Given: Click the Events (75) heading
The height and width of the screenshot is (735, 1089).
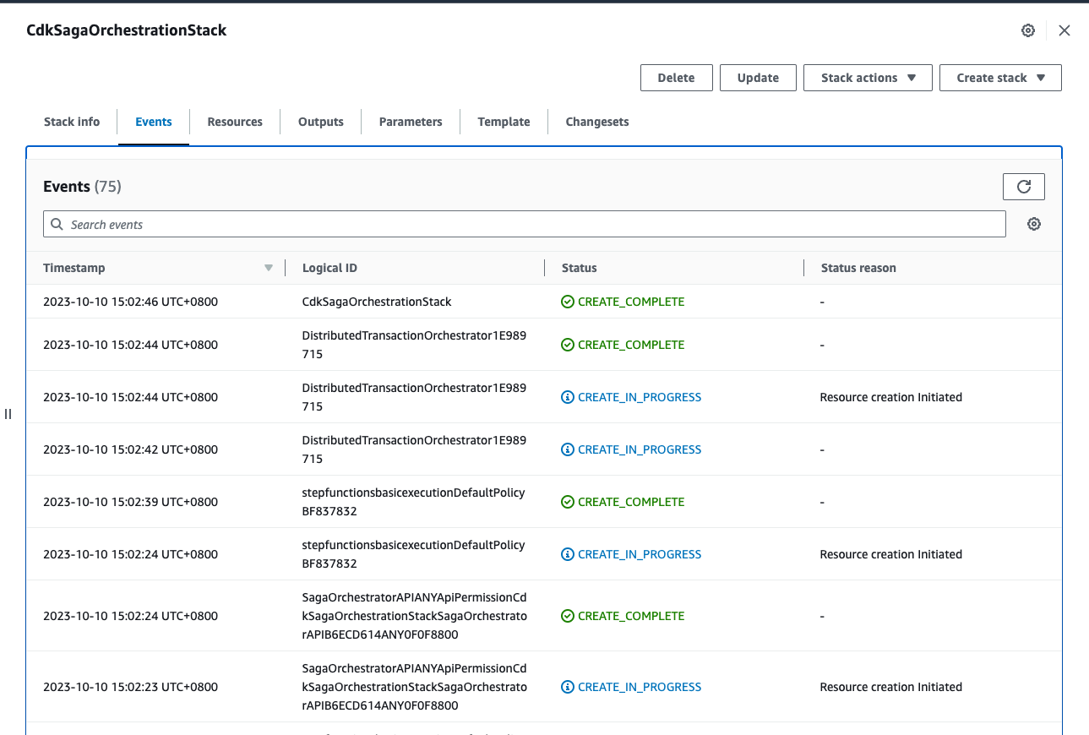Looking at the screenshot, I should 82,187.
